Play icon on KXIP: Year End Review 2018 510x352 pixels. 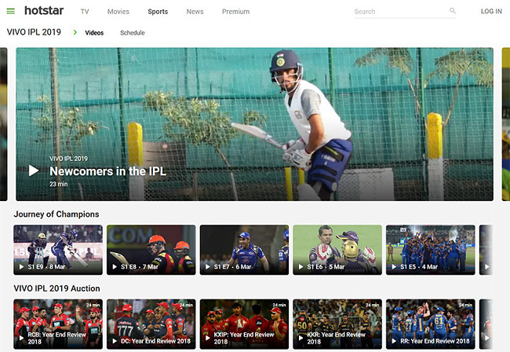pos(207,338)
